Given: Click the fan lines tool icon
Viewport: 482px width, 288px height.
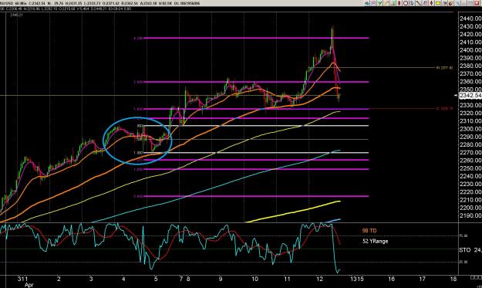Looking at the screenshot, I should (x=425, y=3).
